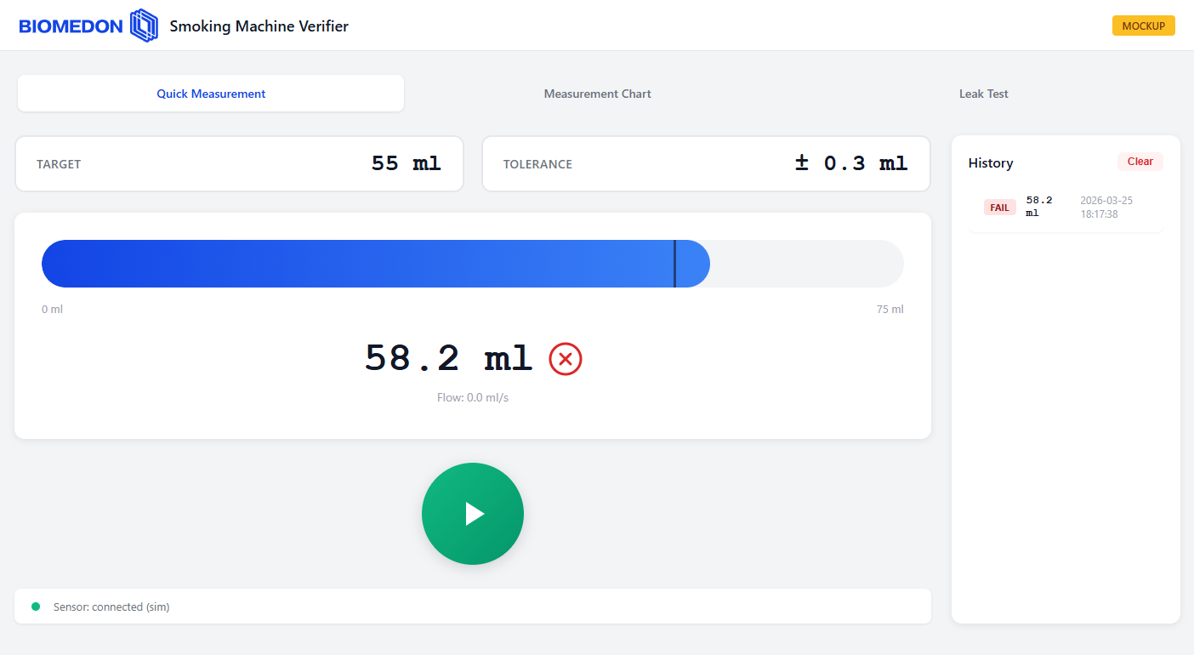This screenshot has width=1194, height=655.
Task: Click the history timestamp 2026-03-25 18:17:38
Action: 1106,208
